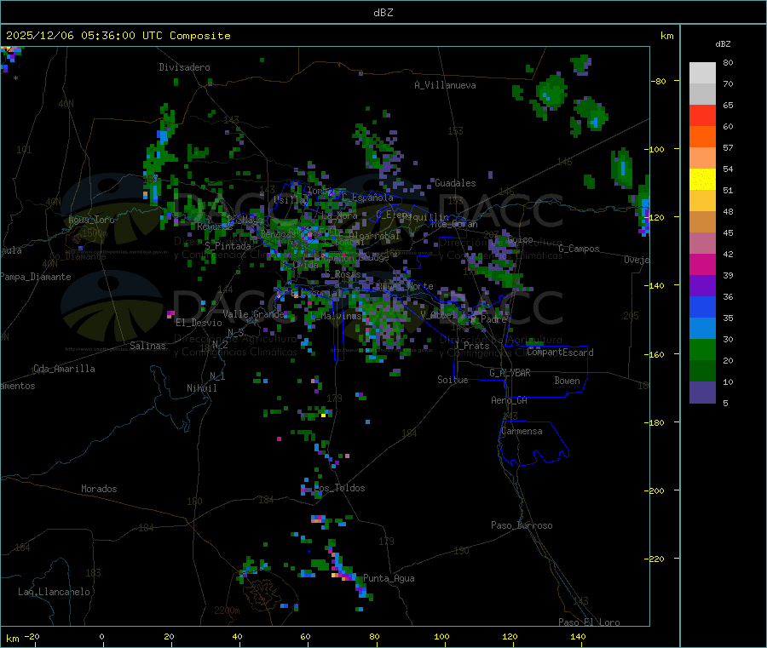767x648 pixels.
Task: Click the dBZ heading above the legend
Action: tap(723, 44)
